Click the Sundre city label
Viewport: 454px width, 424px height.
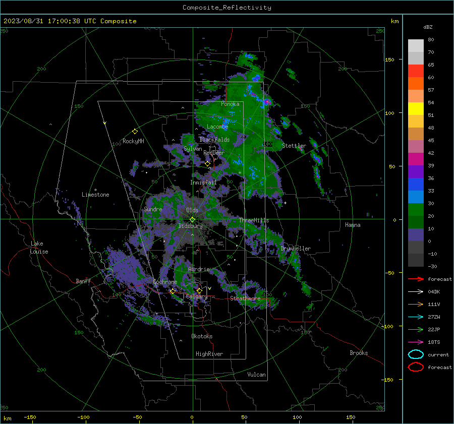coord(153,209)
